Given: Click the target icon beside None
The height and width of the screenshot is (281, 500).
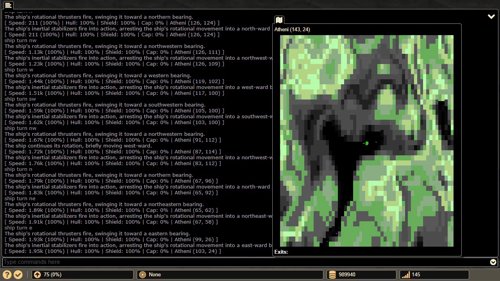Looking at the screenshot, I should [x=143, y=275].
